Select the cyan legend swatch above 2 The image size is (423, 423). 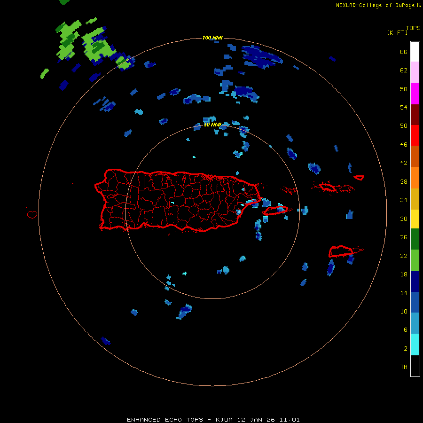(415, 345)
